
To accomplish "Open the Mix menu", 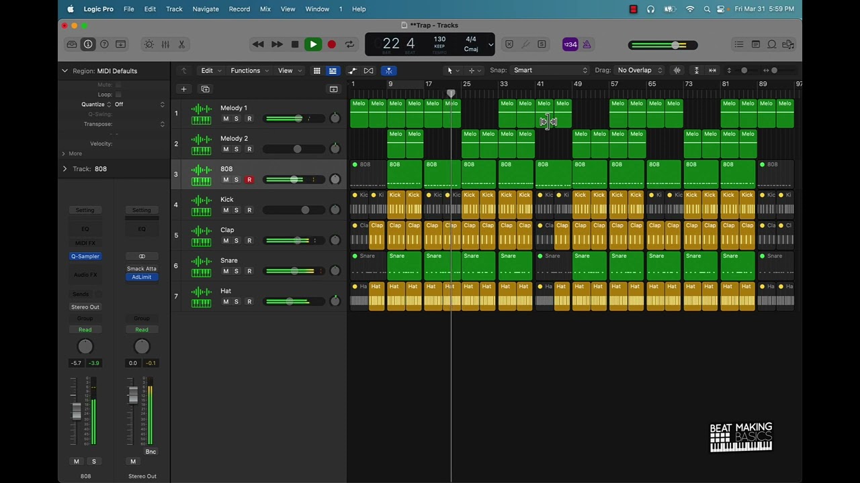I will coord(265,9).
